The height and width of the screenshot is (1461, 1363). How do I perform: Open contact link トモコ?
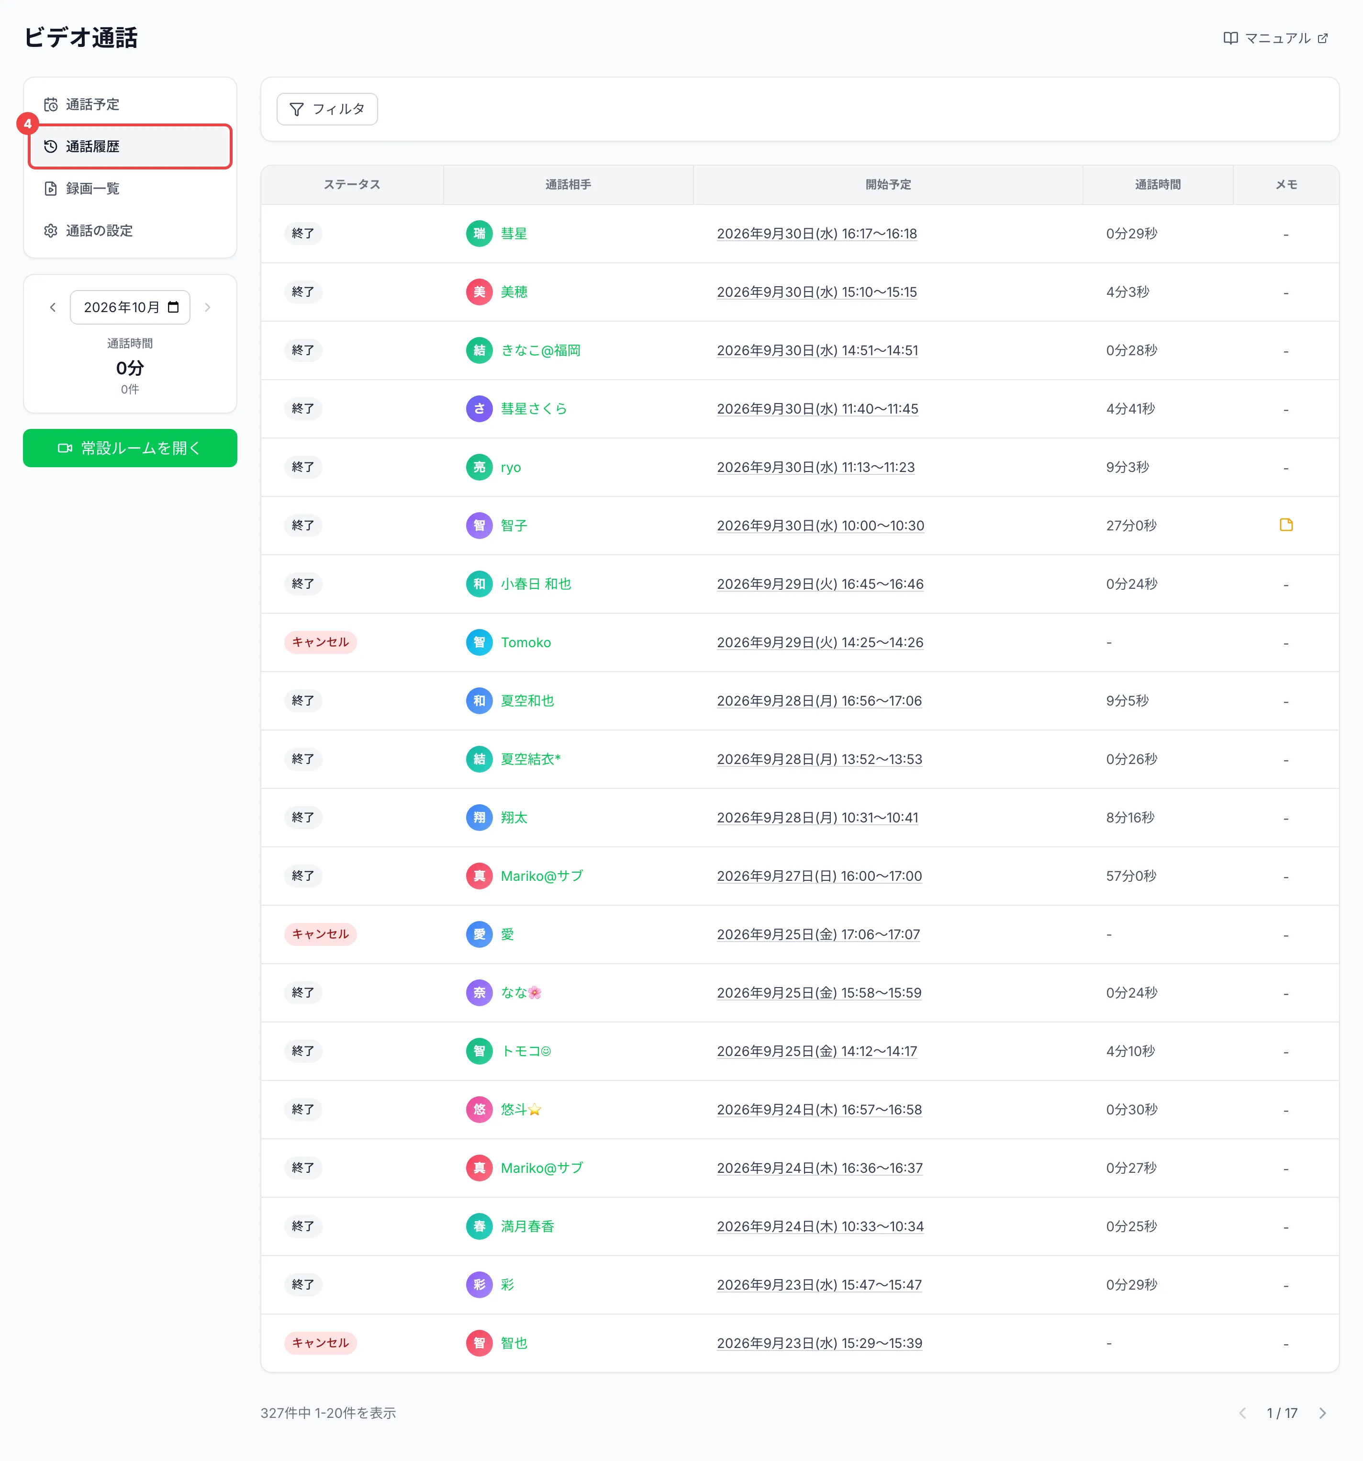click(x=526, y=1051)
